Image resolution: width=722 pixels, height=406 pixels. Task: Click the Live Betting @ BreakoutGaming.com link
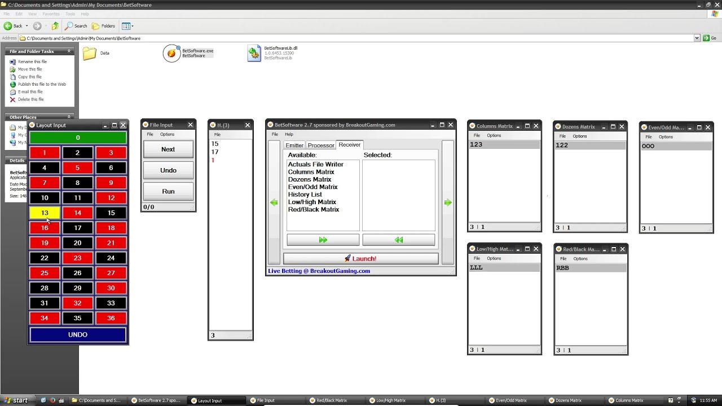click(319, 271)
